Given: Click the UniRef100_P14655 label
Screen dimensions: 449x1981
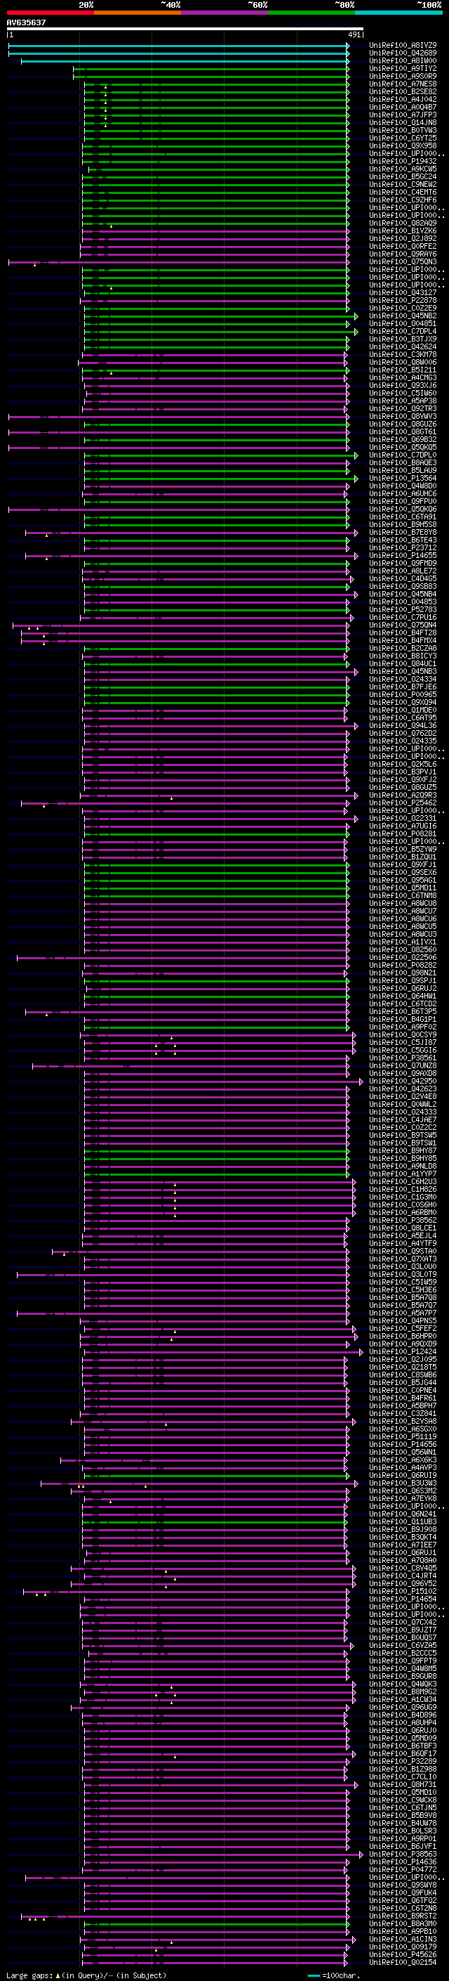Looking at the screenshot, I should 403,555.
